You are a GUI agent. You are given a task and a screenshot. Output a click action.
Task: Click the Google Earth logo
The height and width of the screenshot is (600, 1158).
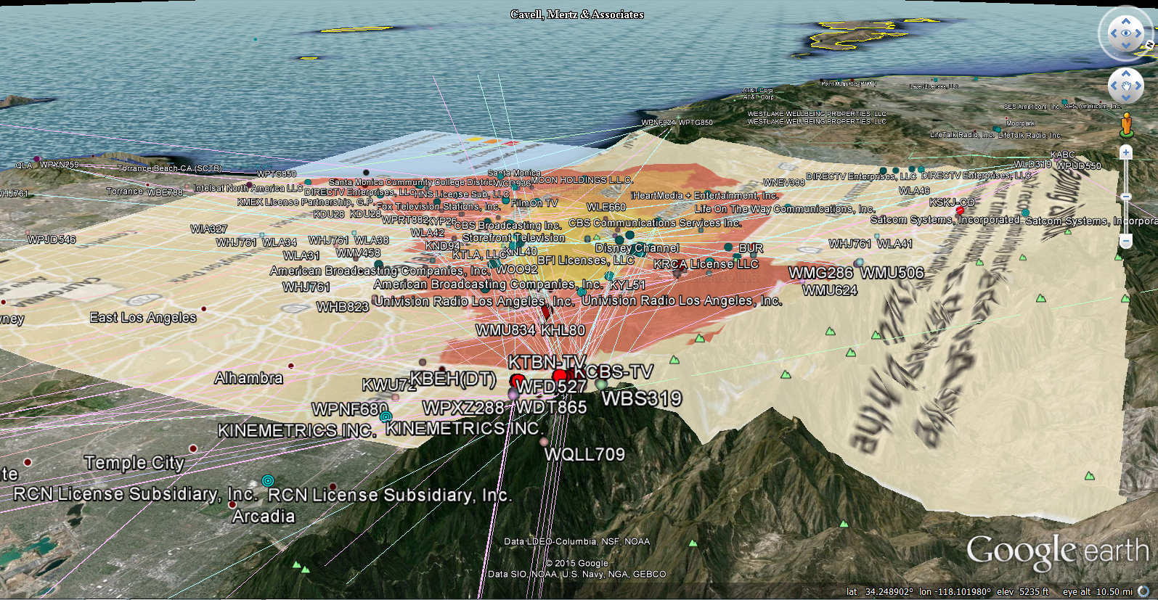coord(1057,551)
